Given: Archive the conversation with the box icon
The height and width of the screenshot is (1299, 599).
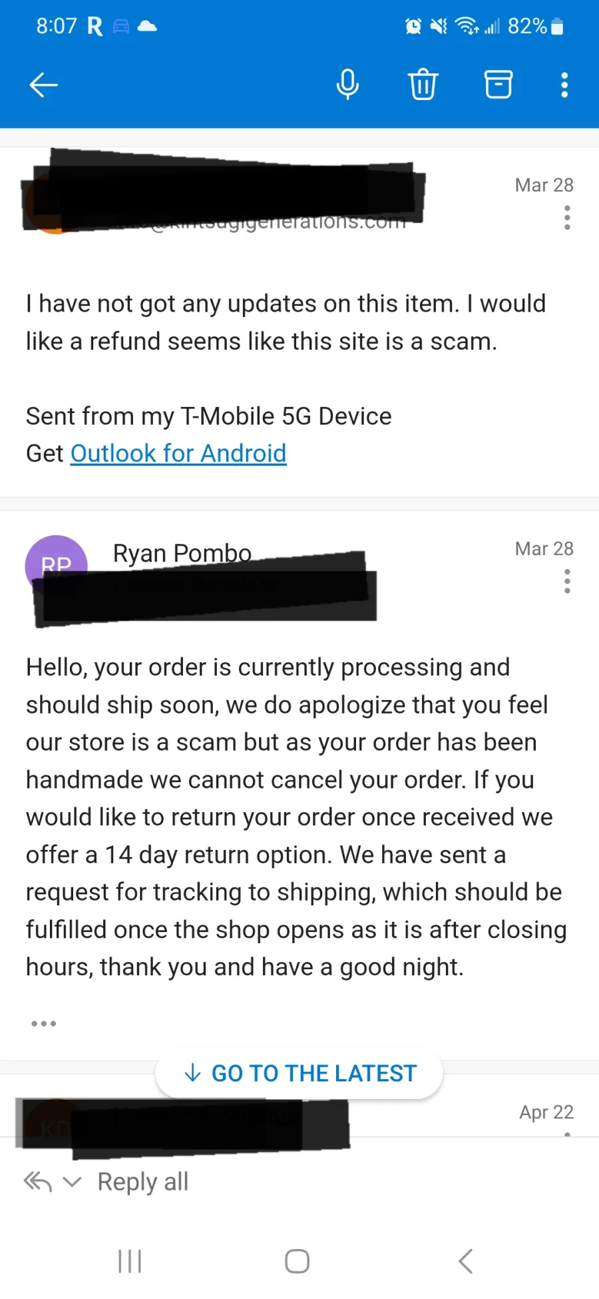Looking at the screenshot, I should click(498, 85).
